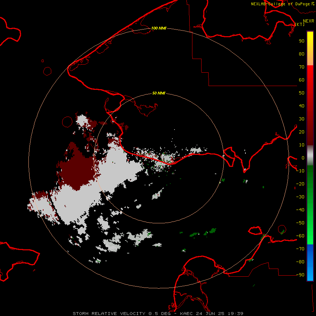The height and width of the screenshot is (316, 316).
Task: Pick the gray zero-velocity color bar segment
Action: click(310, 156)
